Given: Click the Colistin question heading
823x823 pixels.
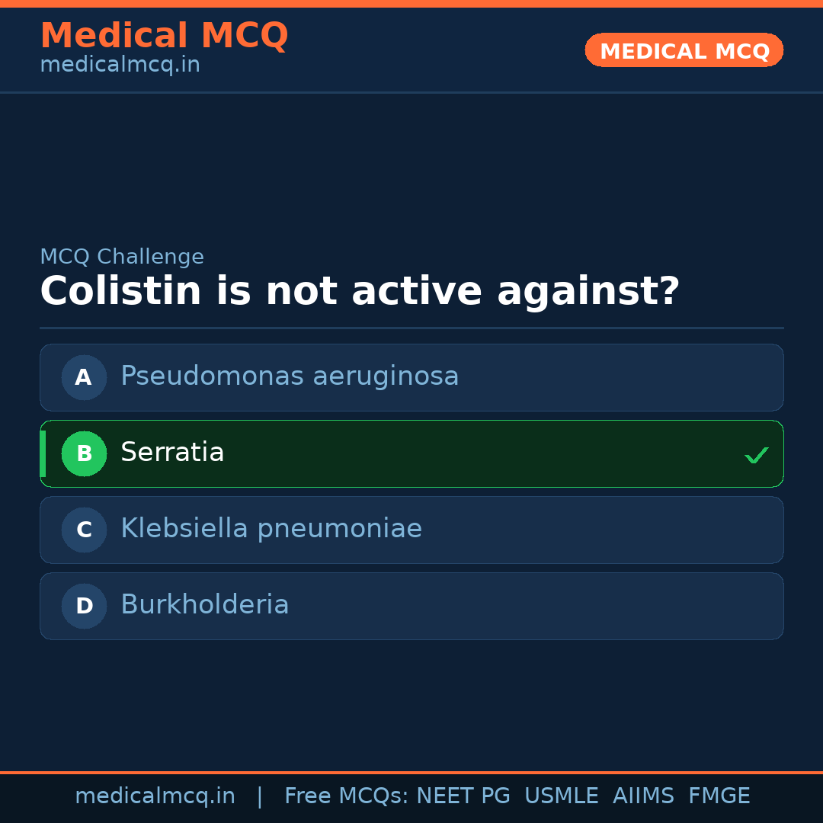Looking at the screenshot, I should coord(360,292).
